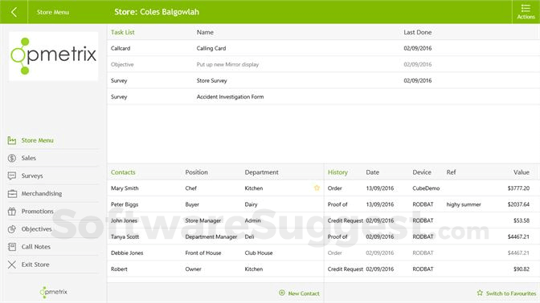Open the Actions hamburger menu

[526, 12]
